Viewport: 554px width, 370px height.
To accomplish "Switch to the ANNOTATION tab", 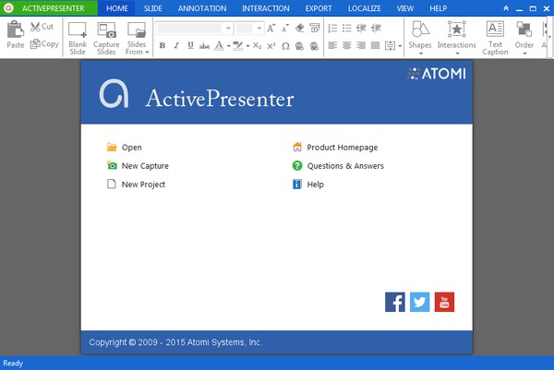I will (x=201, y=7).
